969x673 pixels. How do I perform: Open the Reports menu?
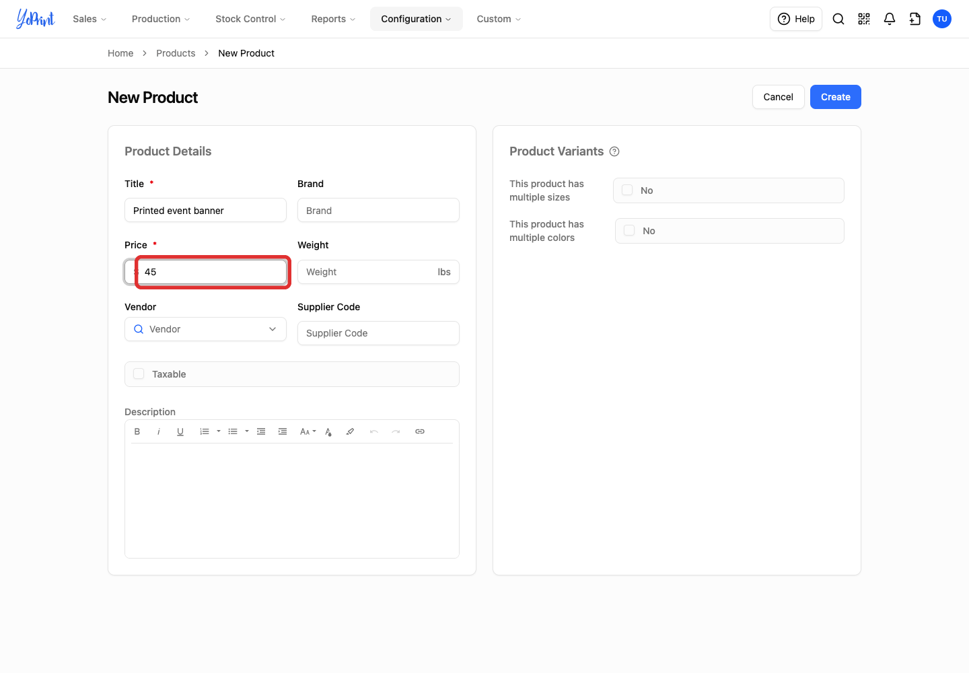333,19
